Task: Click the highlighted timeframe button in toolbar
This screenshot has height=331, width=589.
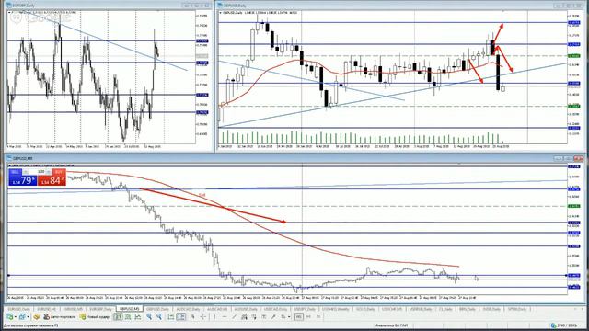Action: 298,316
